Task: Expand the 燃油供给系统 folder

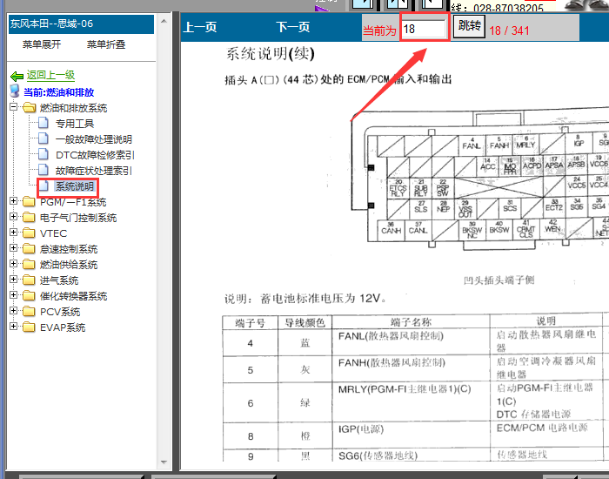Action: (x=14, y=264)
